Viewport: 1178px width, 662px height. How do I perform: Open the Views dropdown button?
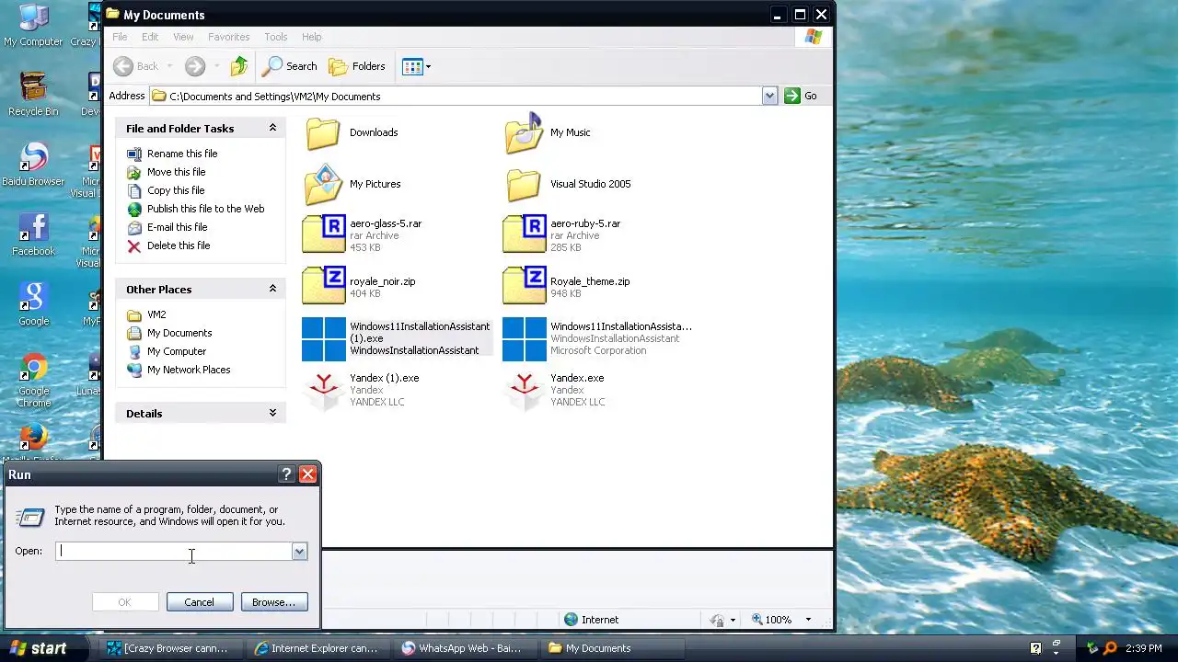417,66
